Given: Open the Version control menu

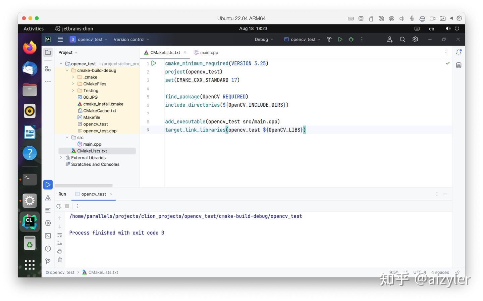Looking at the screenshot, I should click(x=131, y=39).
